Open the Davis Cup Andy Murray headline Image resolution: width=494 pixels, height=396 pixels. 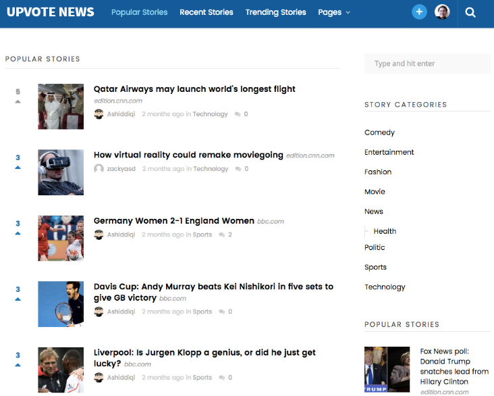tap(213, 292)
